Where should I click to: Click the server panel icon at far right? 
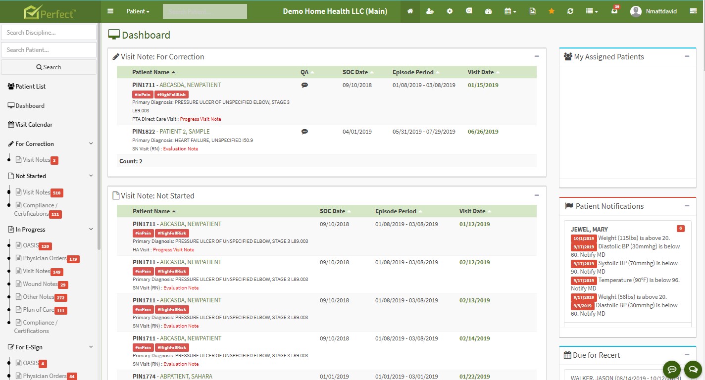(693, 11)
